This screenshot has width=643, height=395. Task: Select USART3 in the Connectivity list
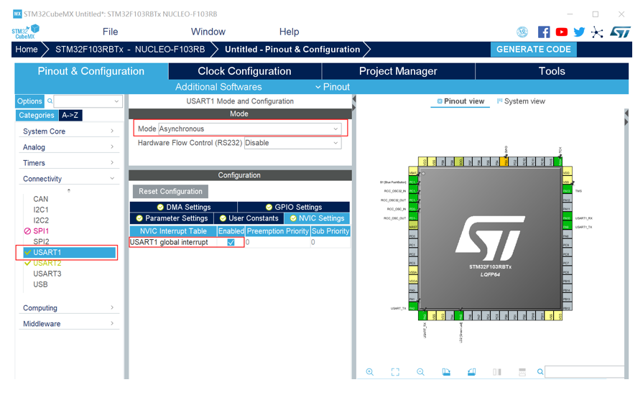coord(47,274)
